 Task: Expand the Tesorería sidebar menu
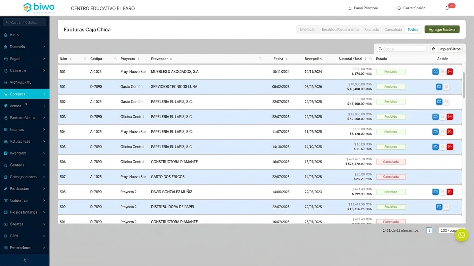[x=25, y=47]
